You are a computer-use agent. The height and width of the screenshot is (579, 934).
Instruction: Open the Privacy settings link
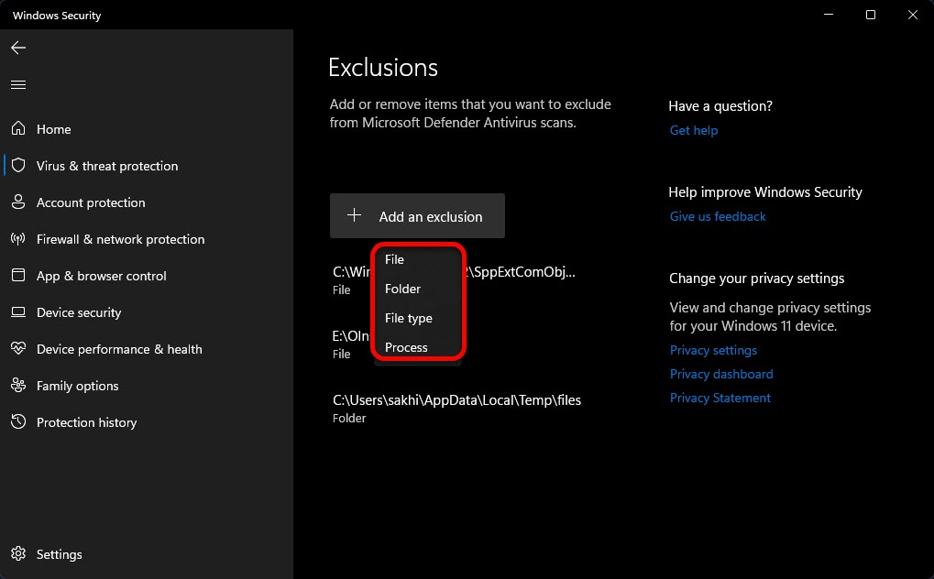click(x=713, y=350)
